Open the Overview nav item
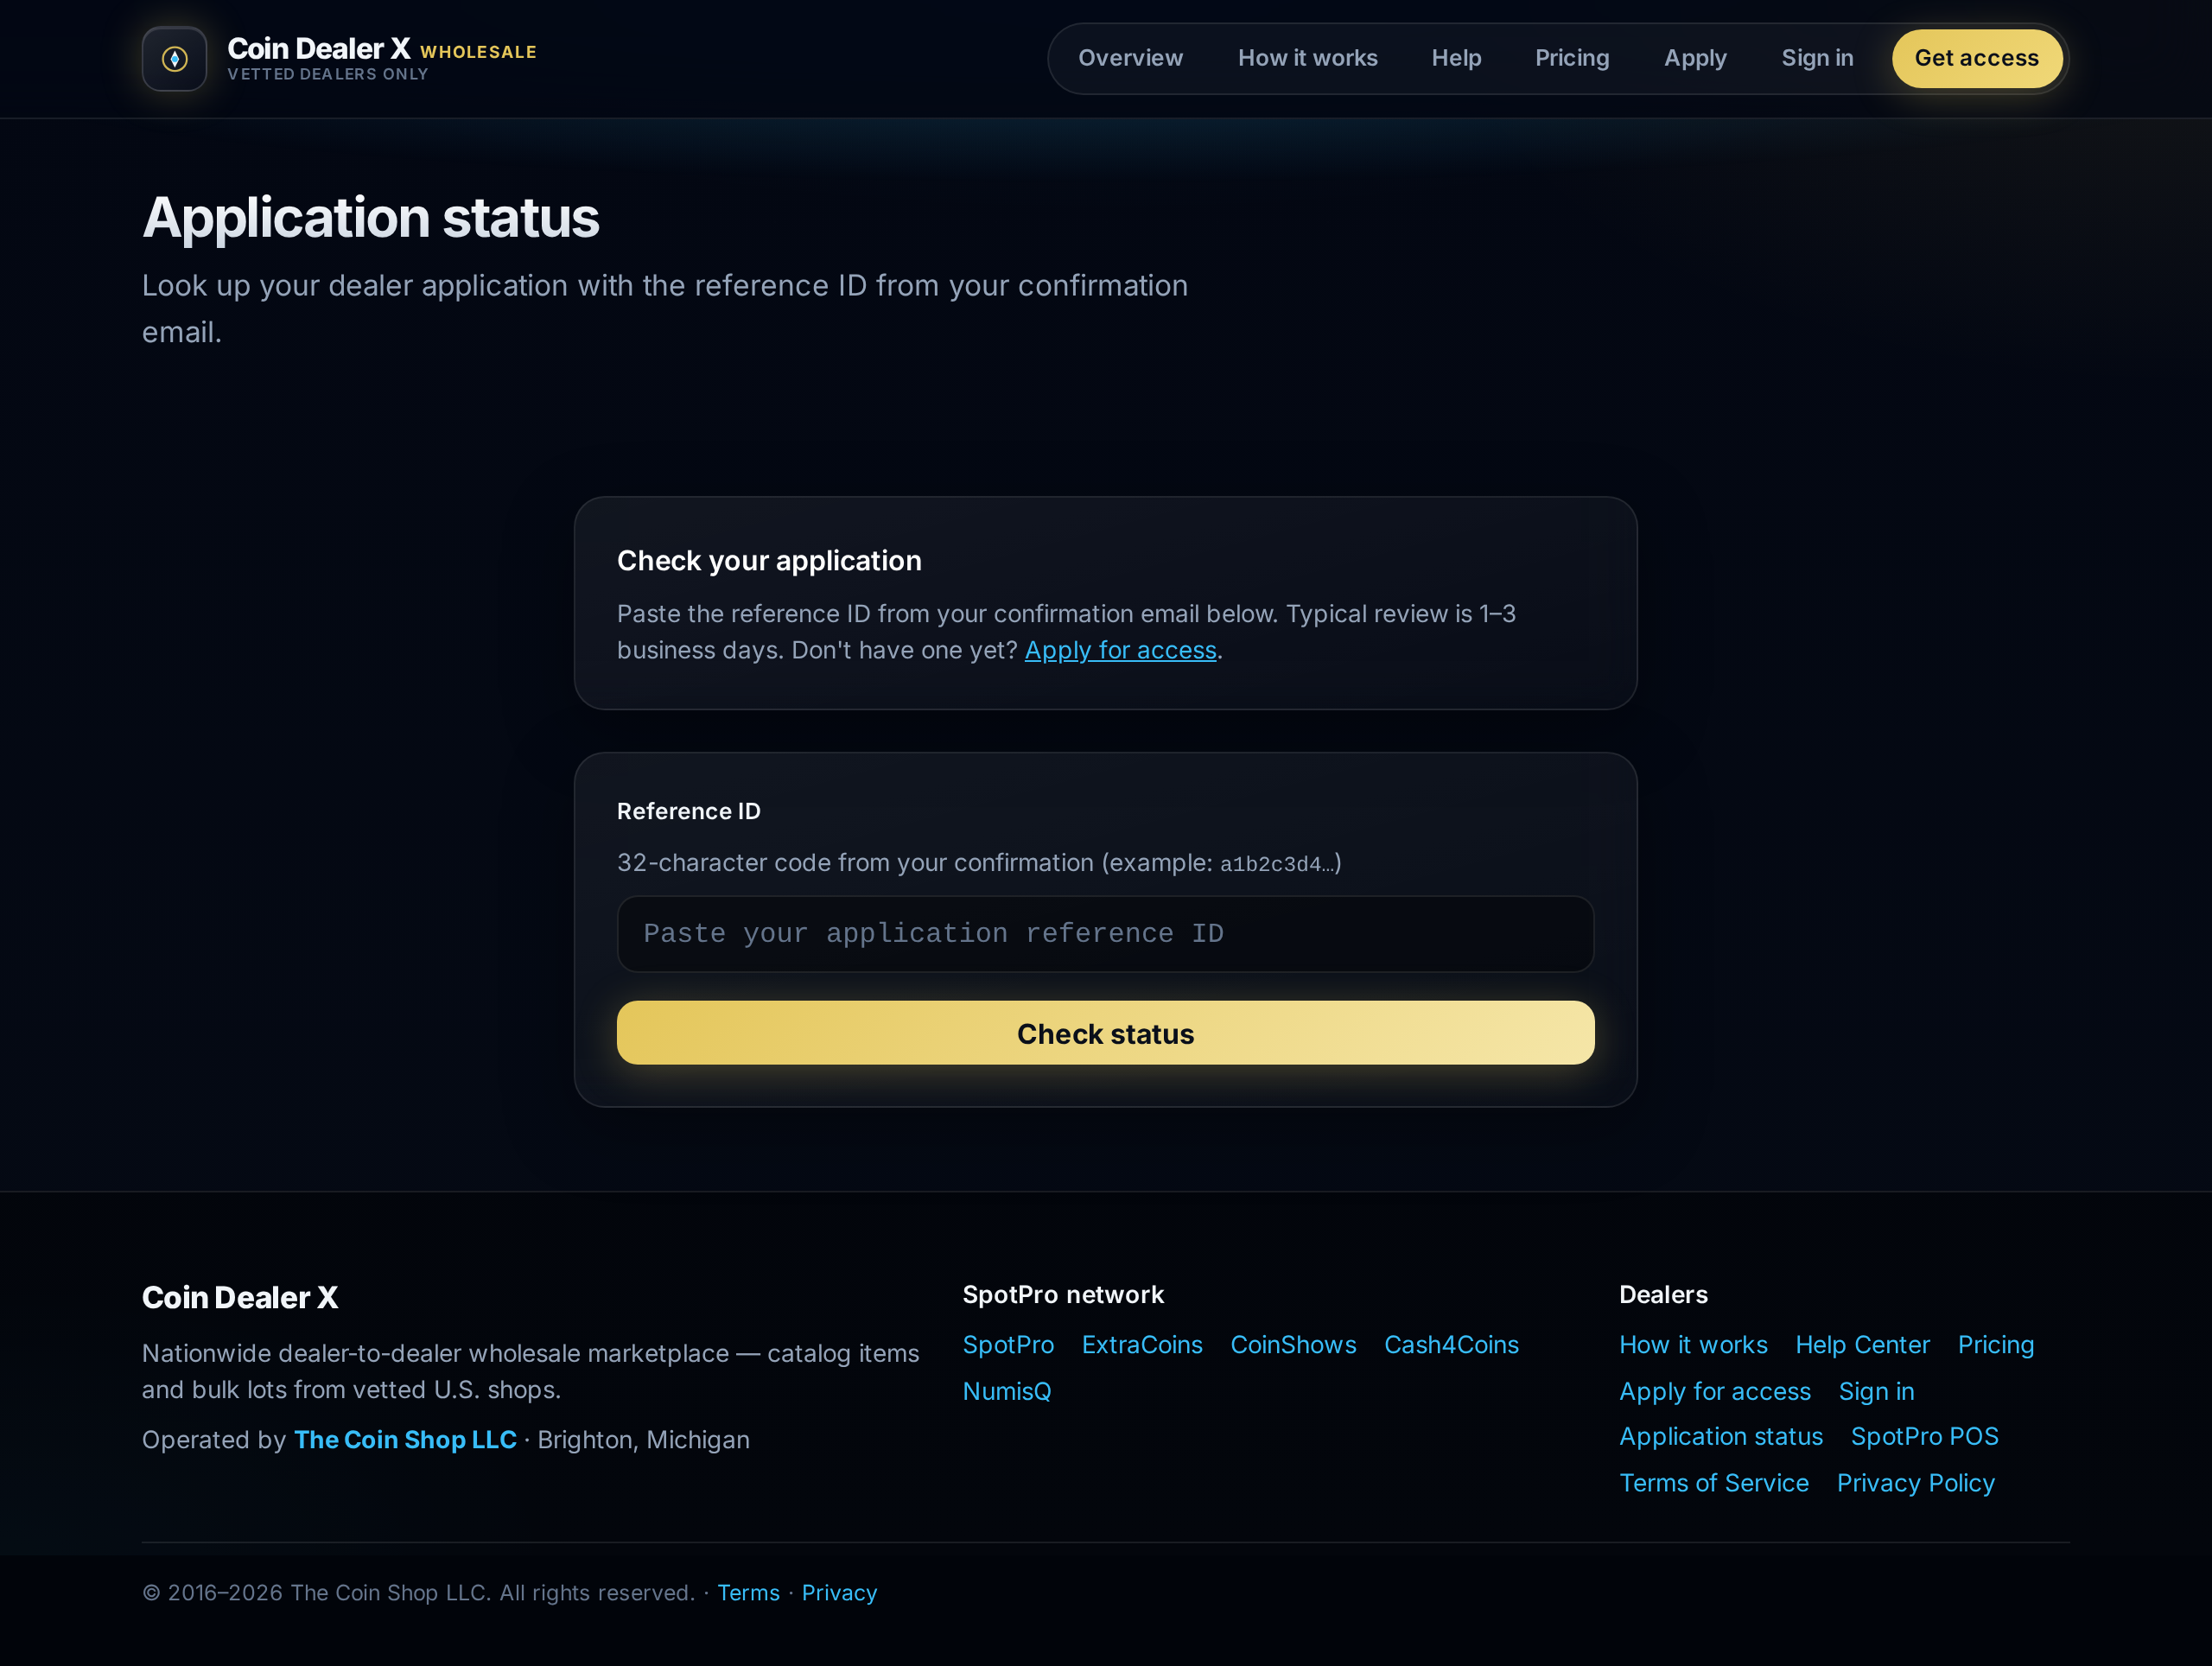Screen dimensions: 2212x1666 pos(1130,58)
